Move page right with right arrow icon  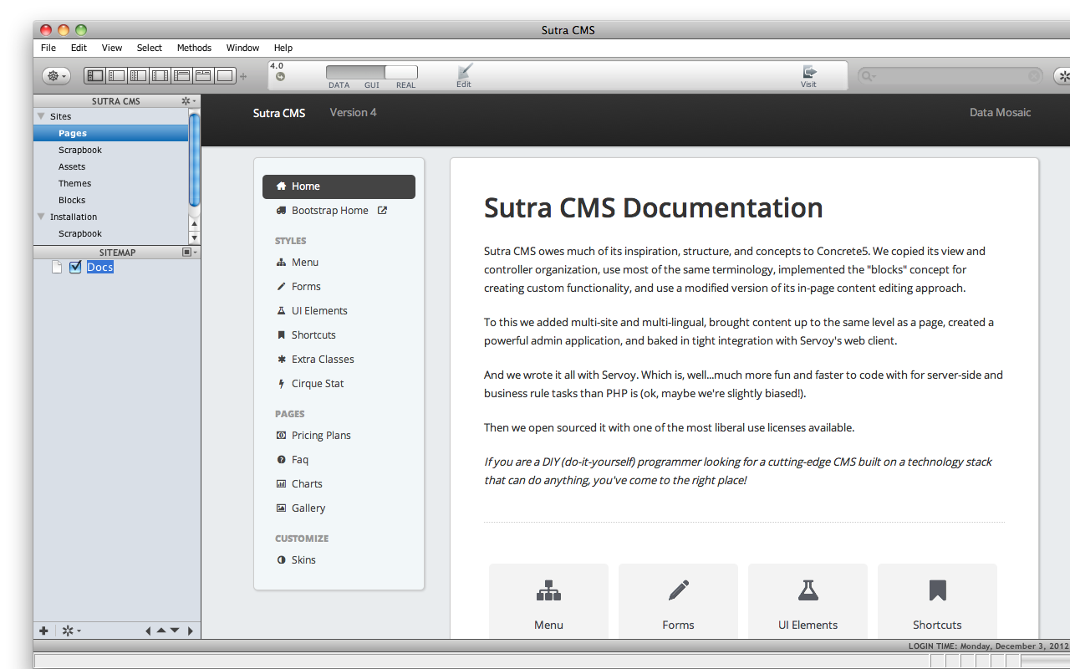[x=191, y=631]
